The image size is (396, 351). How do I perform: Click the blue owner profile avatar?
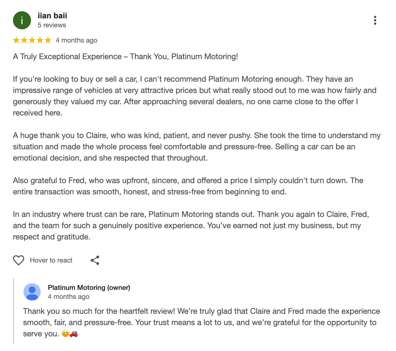click(x=32, y=292)
